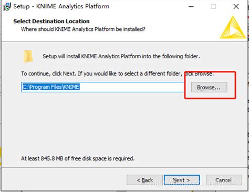Click the Setup installer icon in title bar
Viewport: 249px width, 192px height.
[x=7, y=7]
